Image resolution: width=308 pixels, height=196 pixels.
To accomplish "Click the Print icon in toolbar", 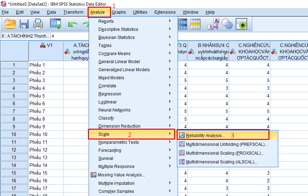I will (38, 24).
